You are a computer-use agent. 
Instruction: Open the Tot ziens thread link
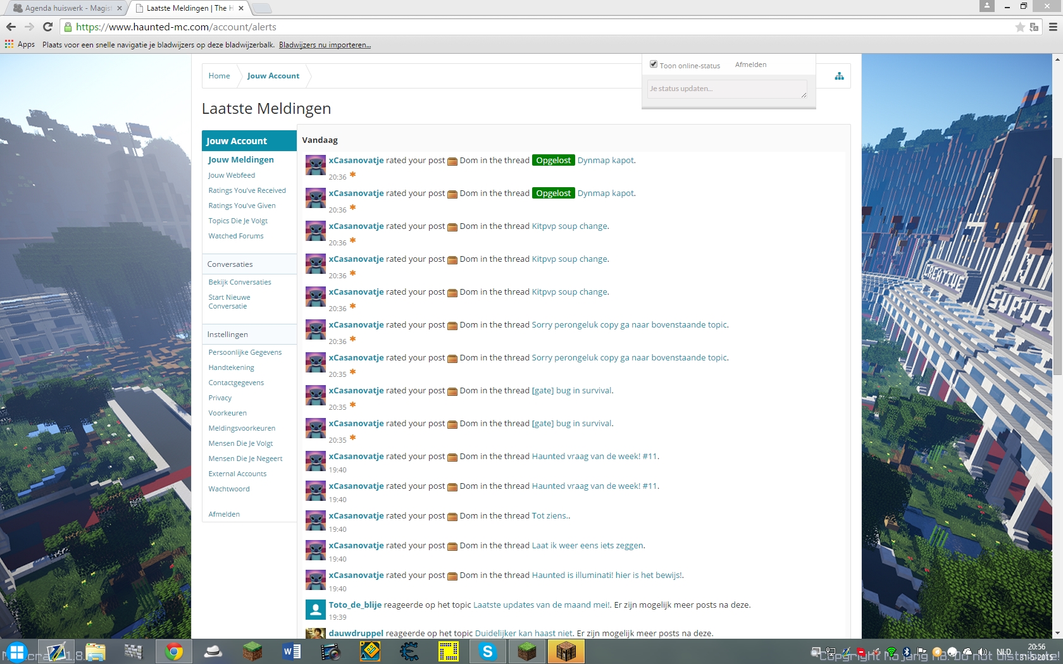[549, 516]
